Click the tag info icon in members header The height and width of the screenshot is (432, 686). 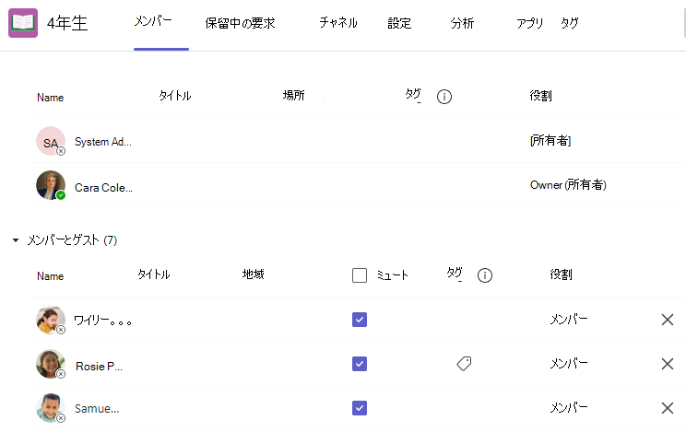point(485,275)
